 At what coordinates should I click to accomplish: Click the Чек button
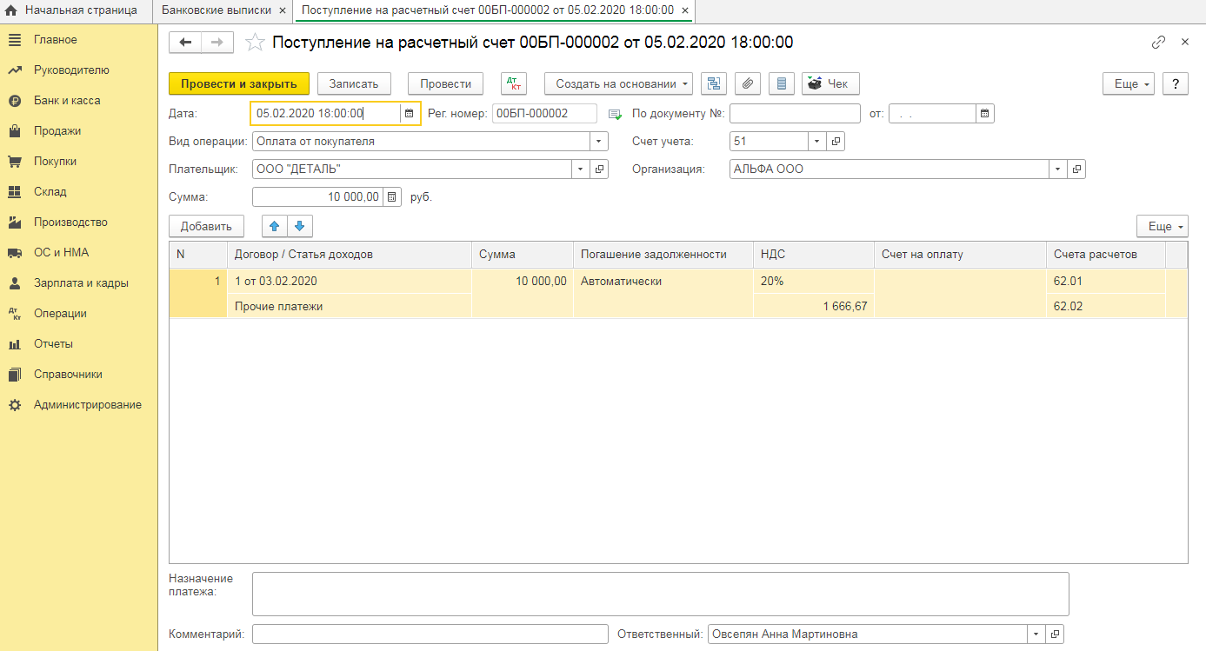click(x=830, y=83)
